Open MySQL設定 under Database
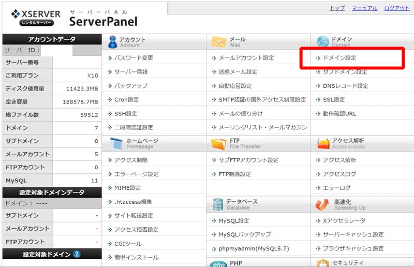This screenshot has width=414, height=267. tap(233, 221)
